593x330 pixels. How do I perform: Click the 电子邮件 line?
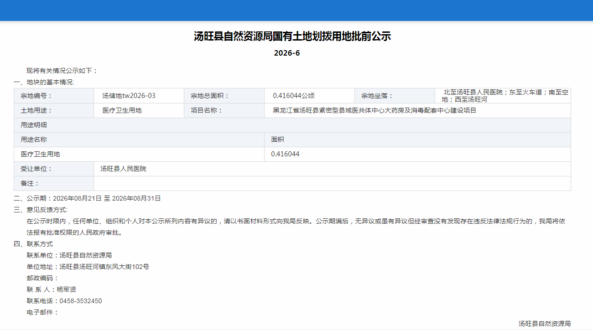(43, 312)
